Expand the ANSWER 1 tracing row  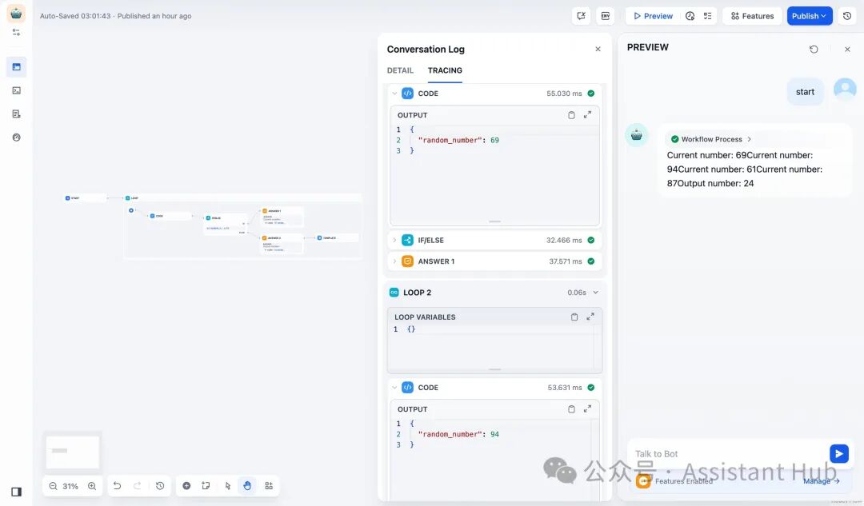click(x=495, y=261)
